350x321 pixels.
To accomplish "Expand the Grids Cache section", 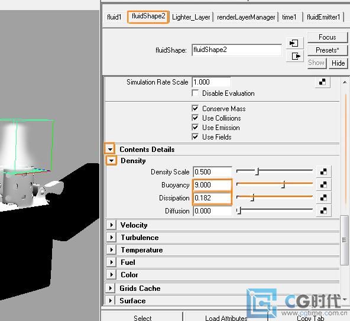I will click(111, 288).
